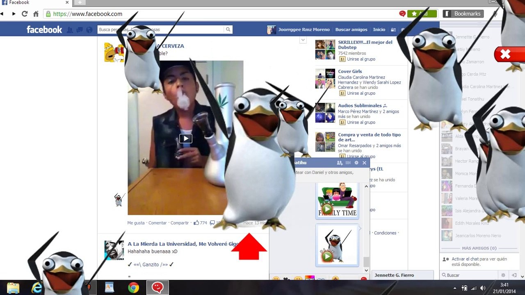525x295 pixels.
Task: Click the chat scrollbar down arrow
Action: click(366, 270)
